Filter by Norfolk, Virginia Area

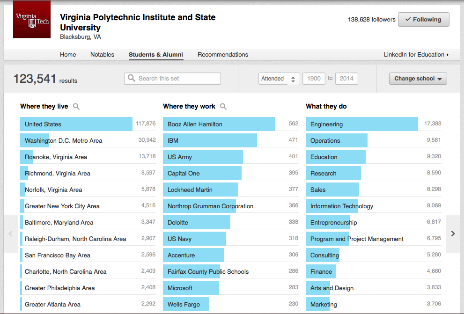[88, 190]
